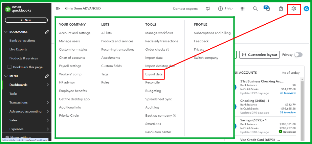Expand the Transactions submenu arrow

48,102
